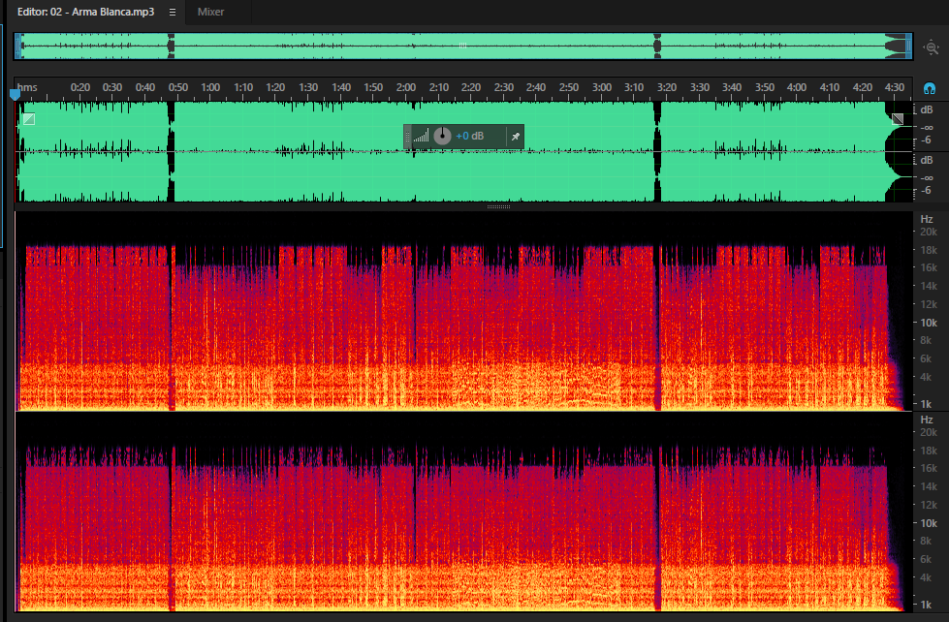Click the 1:00 mark on the time ruler
Viewport: 949px width, 622px height.
[x=210, y=87]
